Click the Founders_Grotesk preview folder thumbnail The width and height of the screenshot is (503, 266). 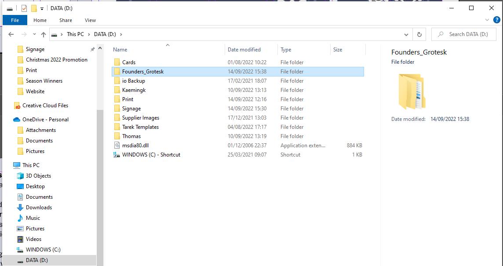(x=412, y=92)
